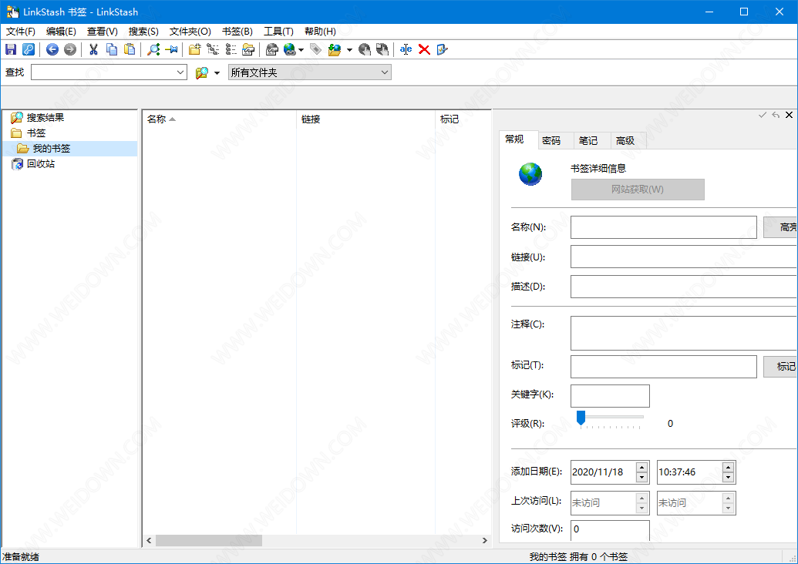Click the red X delete icon
The image size is (798, 564).
(x=424, y=49)
